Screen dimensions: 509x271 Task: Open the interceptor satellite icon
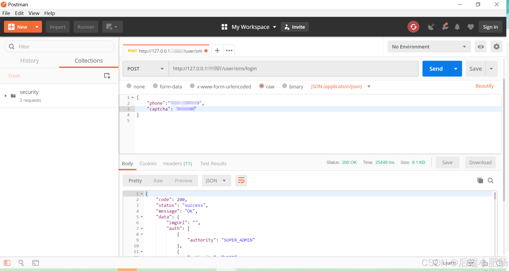coord(431,27)
